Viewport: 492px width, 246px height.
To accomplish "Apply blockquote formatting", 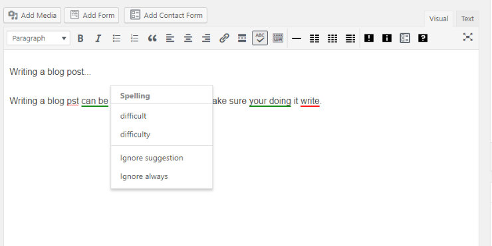I will 152,38.
